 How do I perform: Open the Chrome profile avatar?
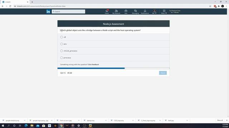tap(223, 6)
